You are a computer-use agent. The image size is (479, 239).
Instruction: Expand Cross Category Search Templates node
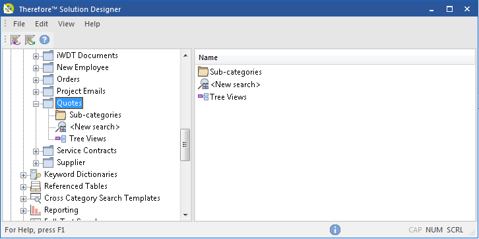24,199
